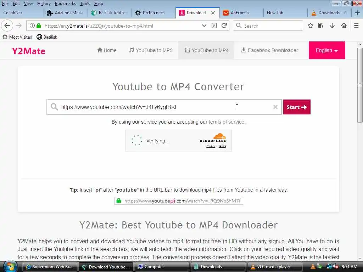The width and height of the screenshot is (363, 272).
Task: Expand the English language dropdown
Action: click(x=326, y=50)
